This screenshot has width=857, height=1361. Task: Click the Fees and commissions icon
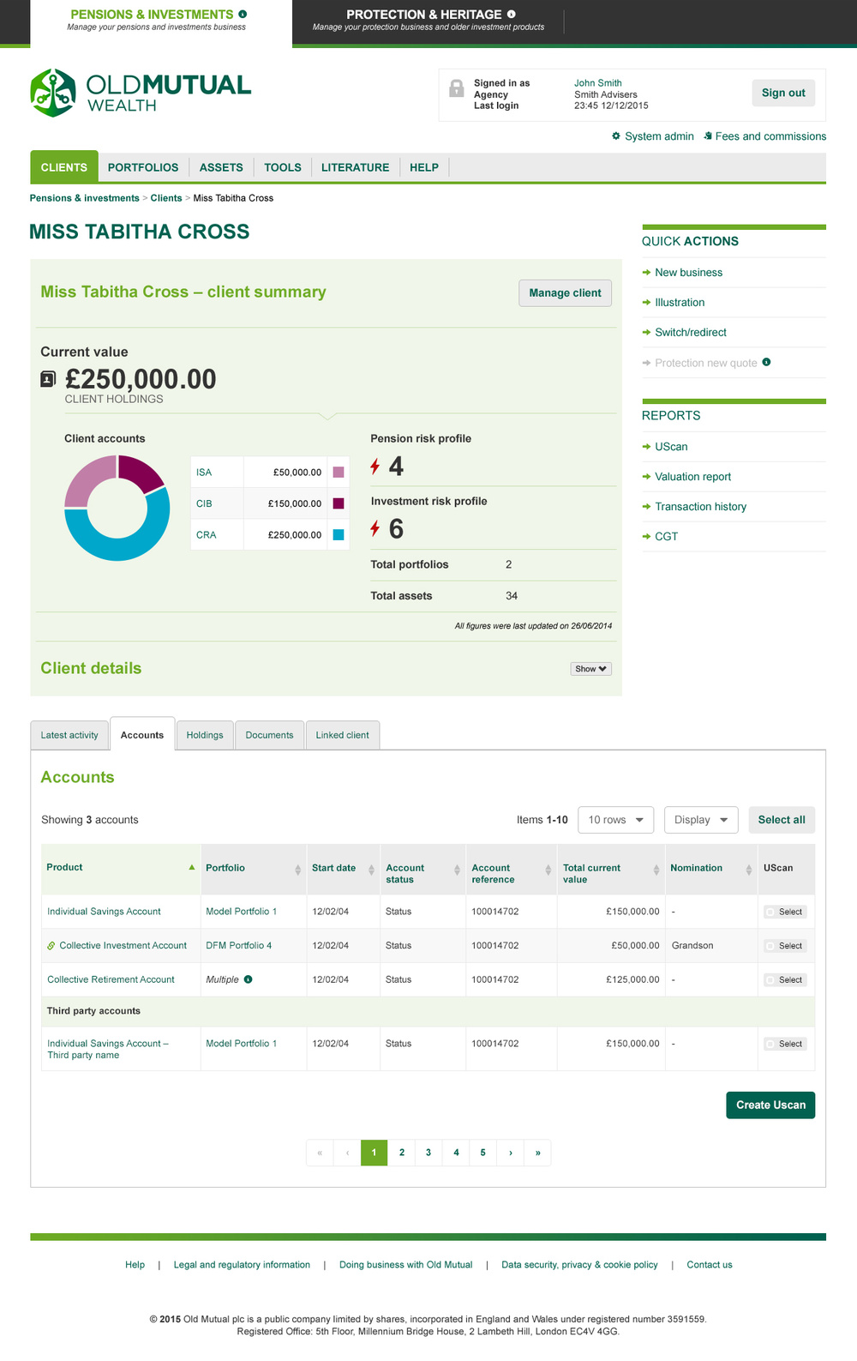(x=708, y=136)
